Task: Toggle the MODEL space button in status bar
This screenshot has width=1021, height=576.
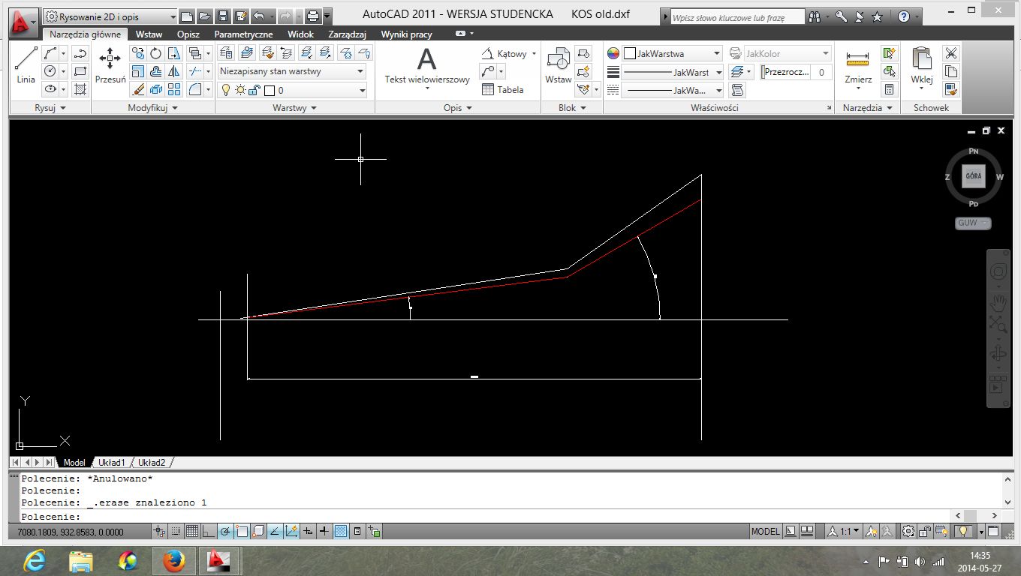Action: tap(766, 532)
